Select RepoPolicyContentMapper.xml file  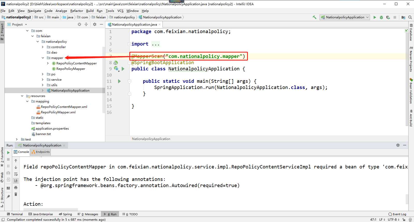[x=64, y=107]
